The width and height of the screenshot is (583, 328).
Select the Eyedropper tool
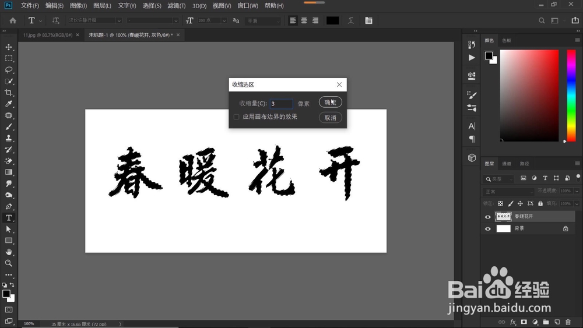[x=9, y=104]
